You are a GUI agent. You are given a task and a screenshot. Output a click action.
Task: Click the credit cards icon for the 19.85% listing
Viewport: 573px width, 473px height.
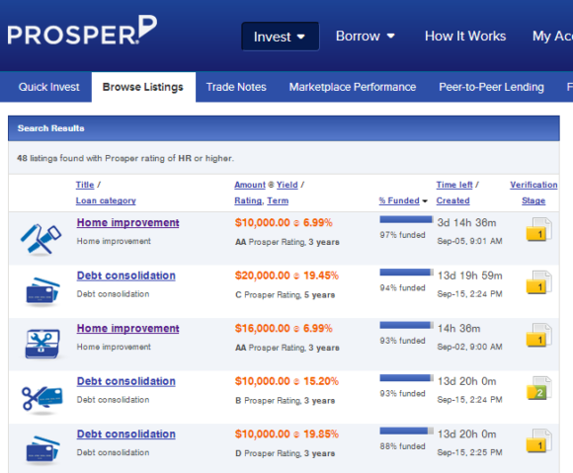click(42, 449)
